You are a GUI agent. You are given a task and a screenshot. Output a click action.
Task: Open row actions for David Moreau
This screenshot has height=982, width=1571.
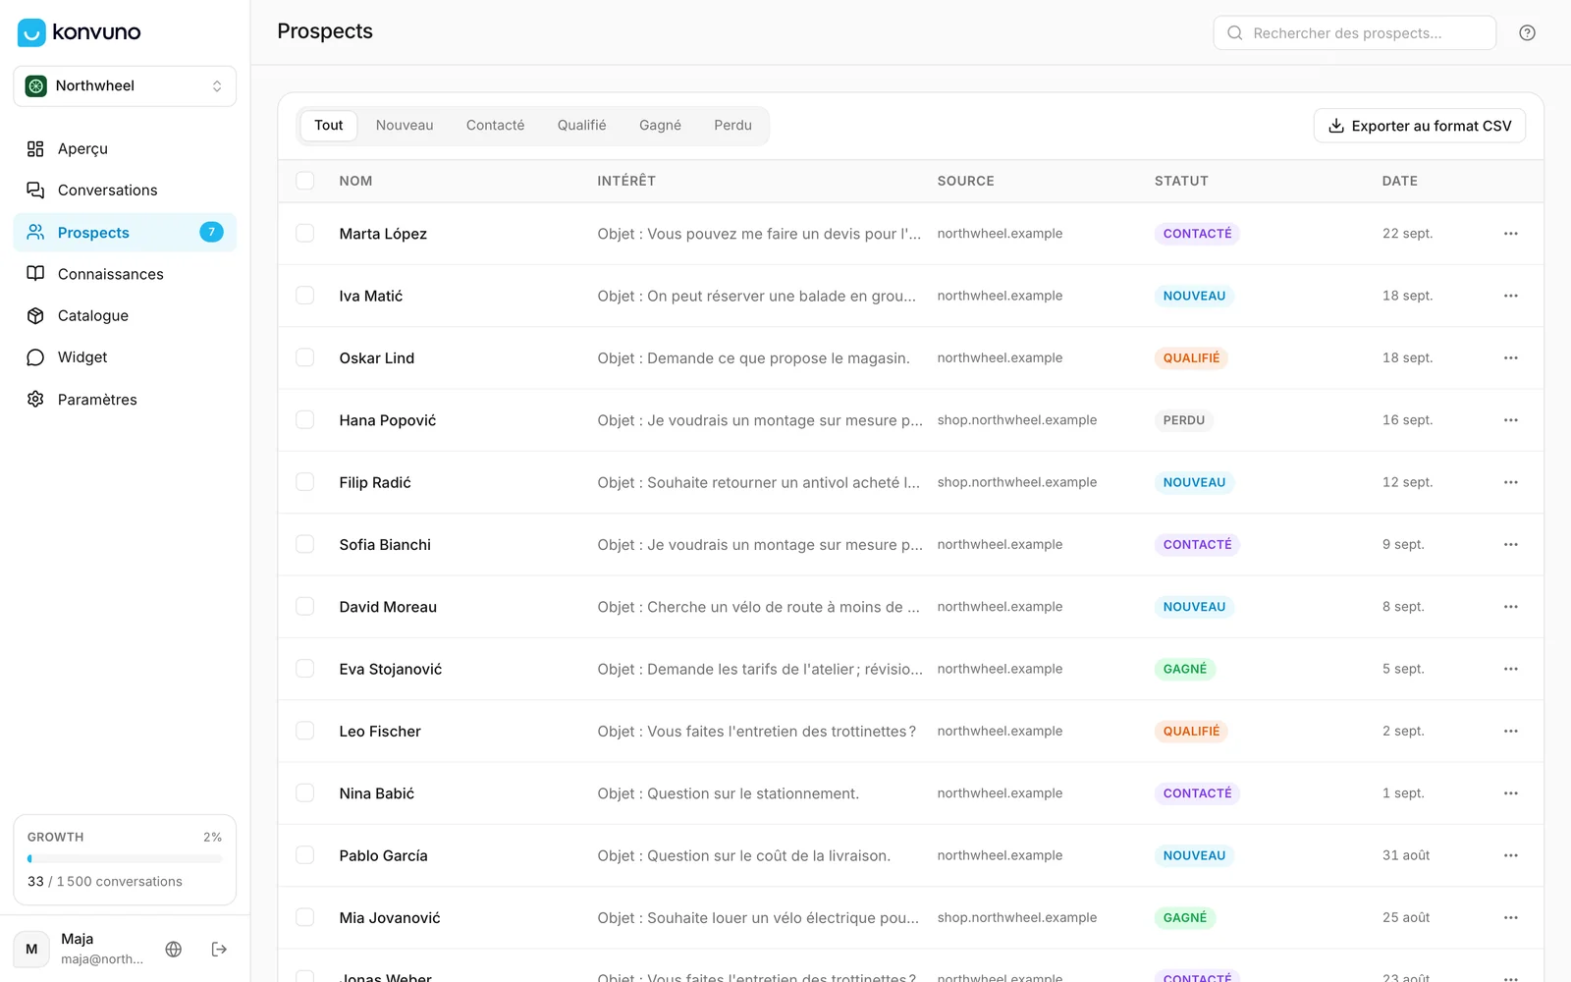tap(1510, 607)
